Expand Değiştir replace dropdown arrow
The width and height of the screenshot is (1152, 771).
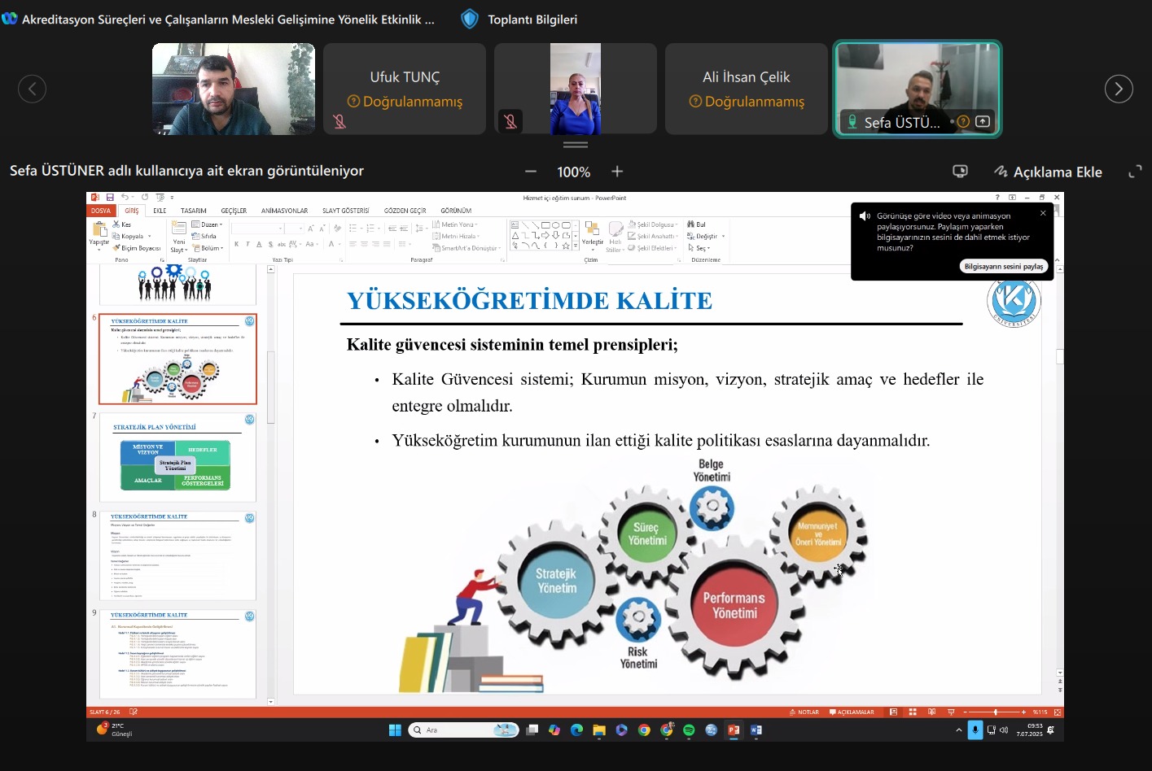(723, 237)
